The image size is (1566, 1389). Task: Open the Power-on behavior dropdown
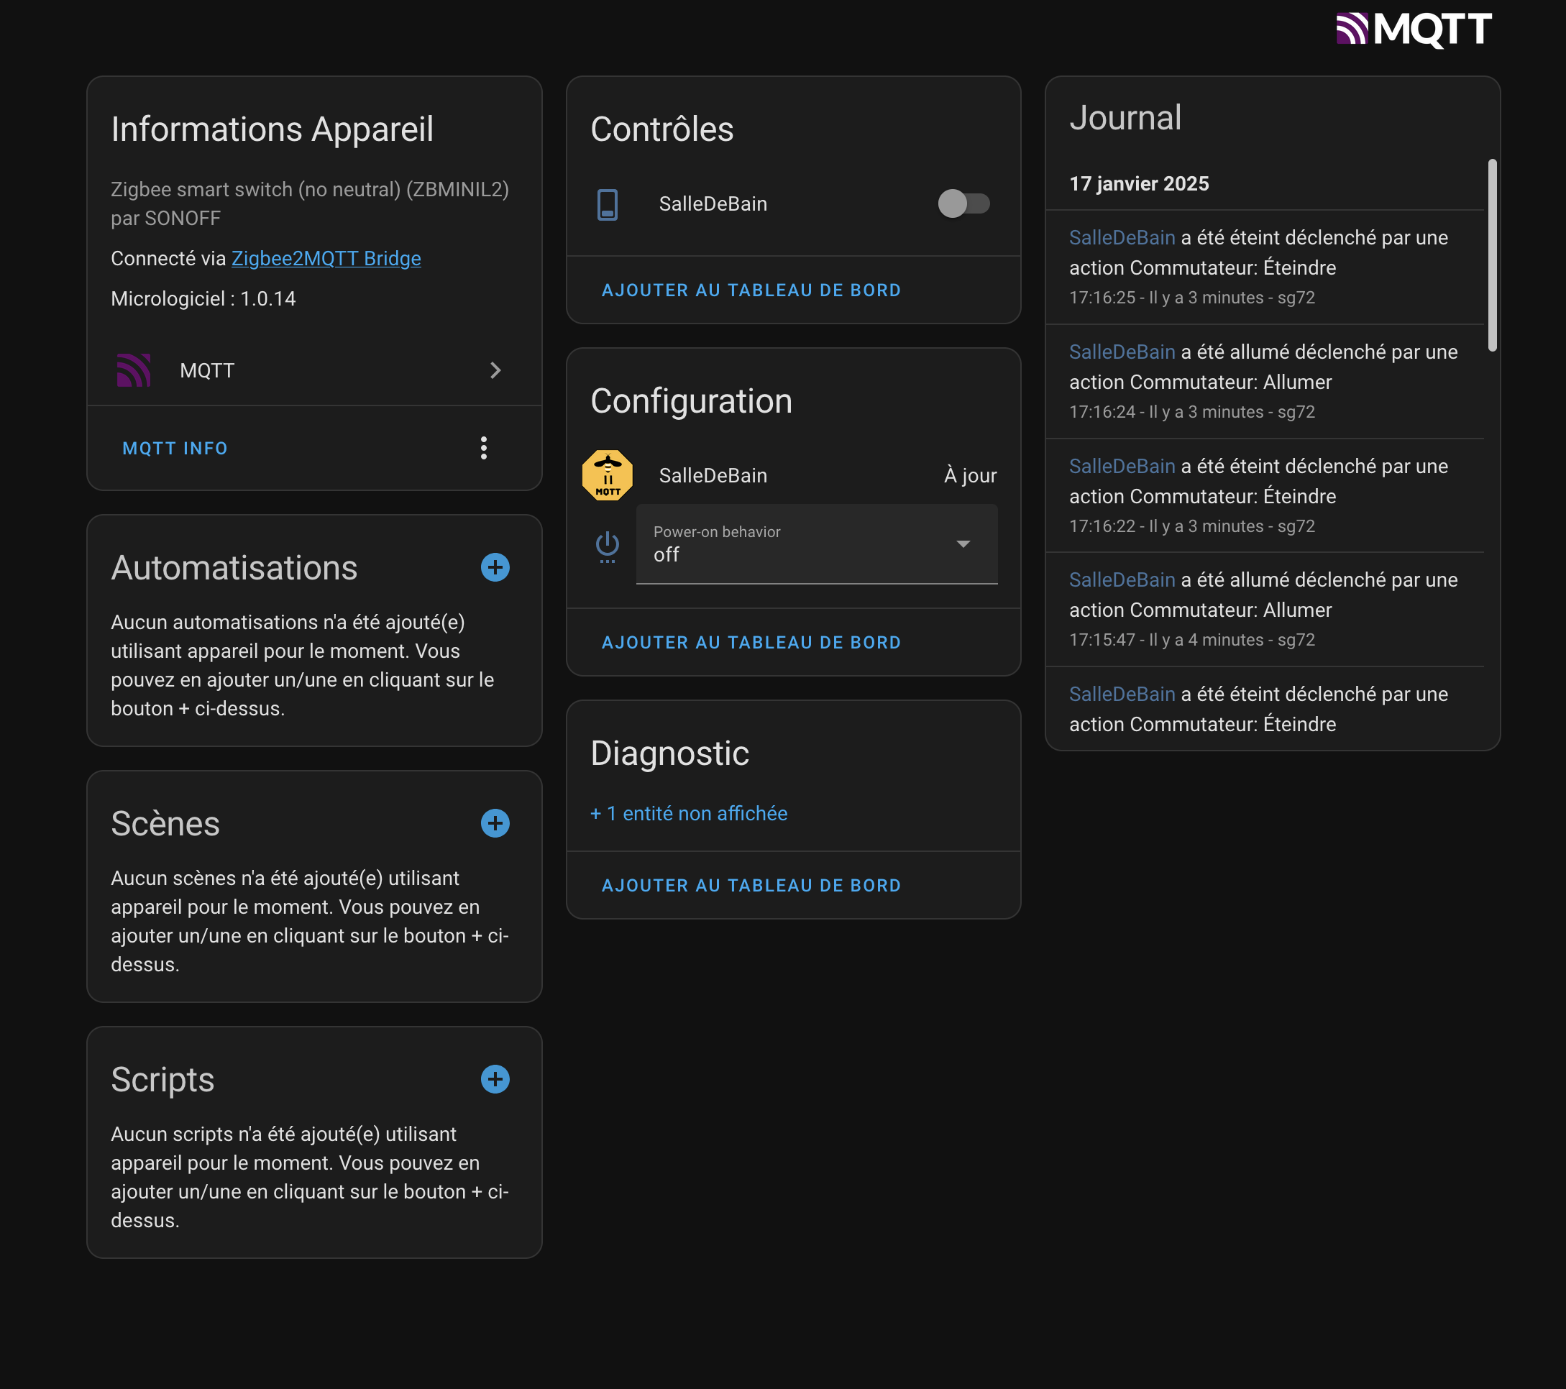coord(816,545)
